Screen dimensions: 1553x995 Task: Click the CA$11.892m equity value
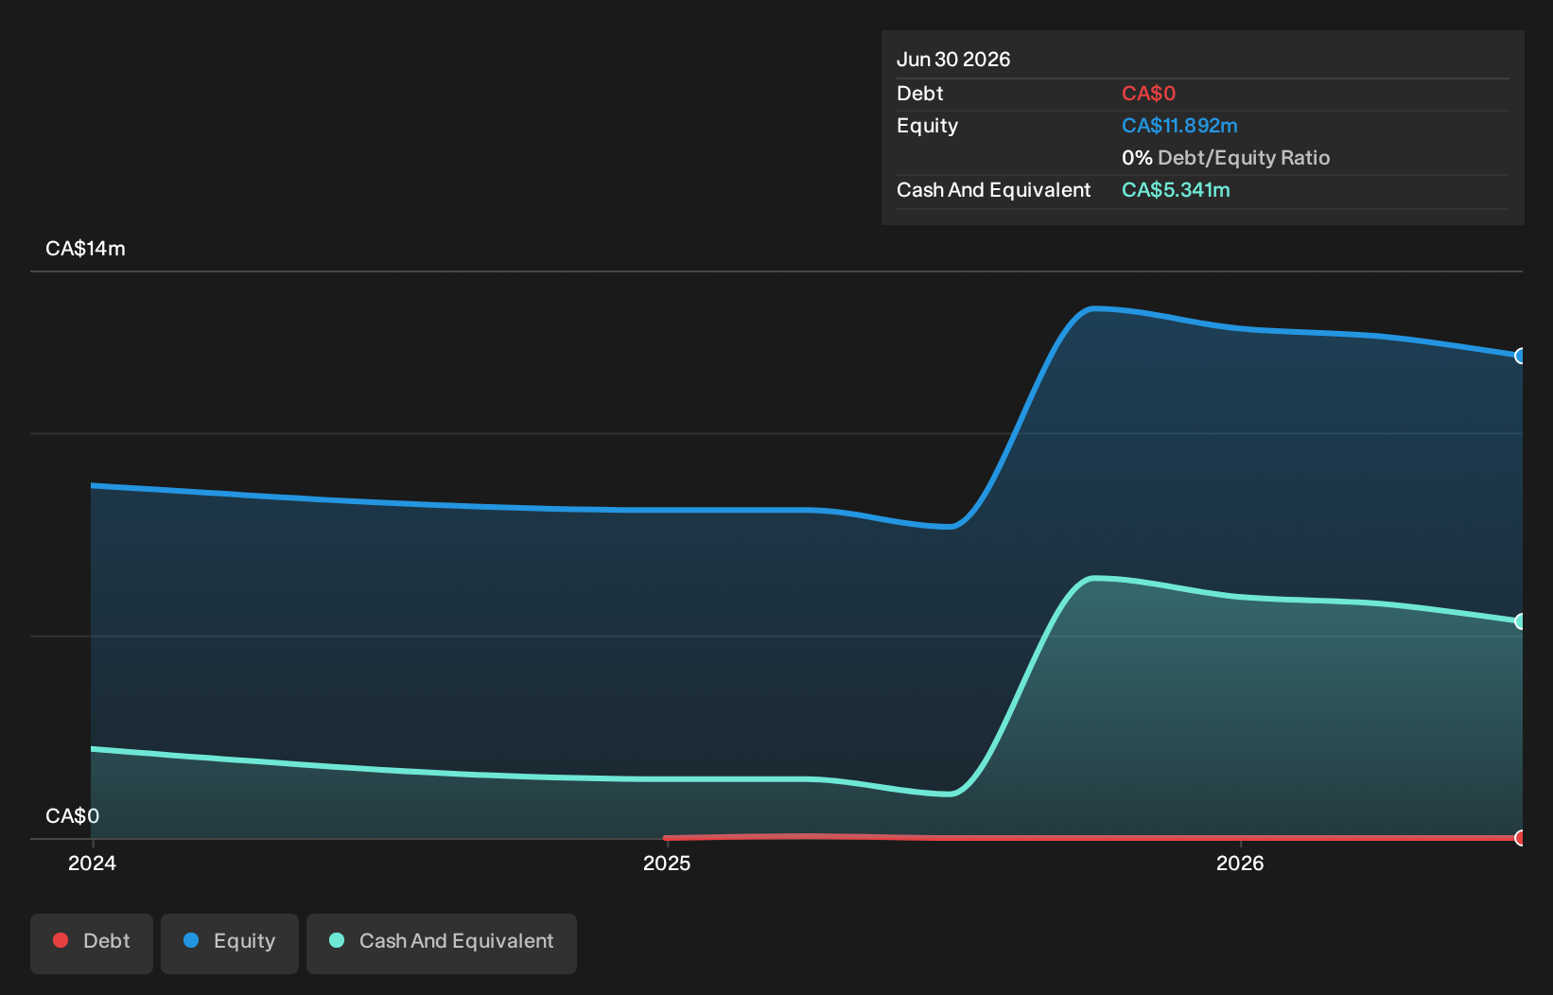pos(1179,126)
